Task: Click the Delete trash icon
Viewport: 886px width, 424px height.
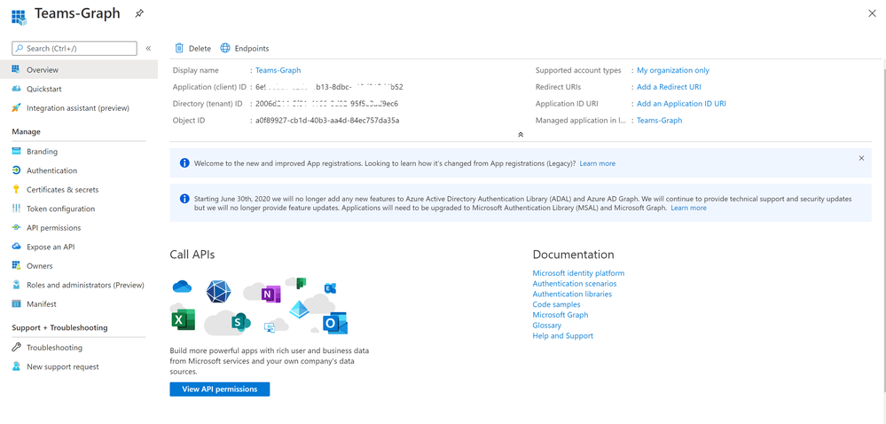Action: pyautogui.click(x=179, y=48)
